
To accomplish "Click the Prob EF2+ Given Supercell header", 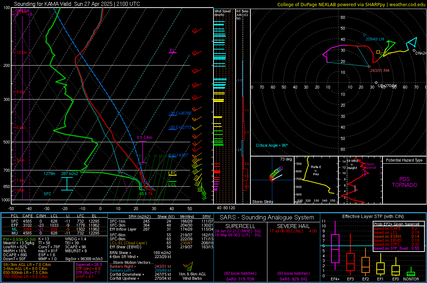I will 397,224.
